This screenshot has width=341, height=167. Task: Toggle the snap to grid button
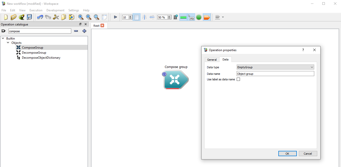[136, 17]
